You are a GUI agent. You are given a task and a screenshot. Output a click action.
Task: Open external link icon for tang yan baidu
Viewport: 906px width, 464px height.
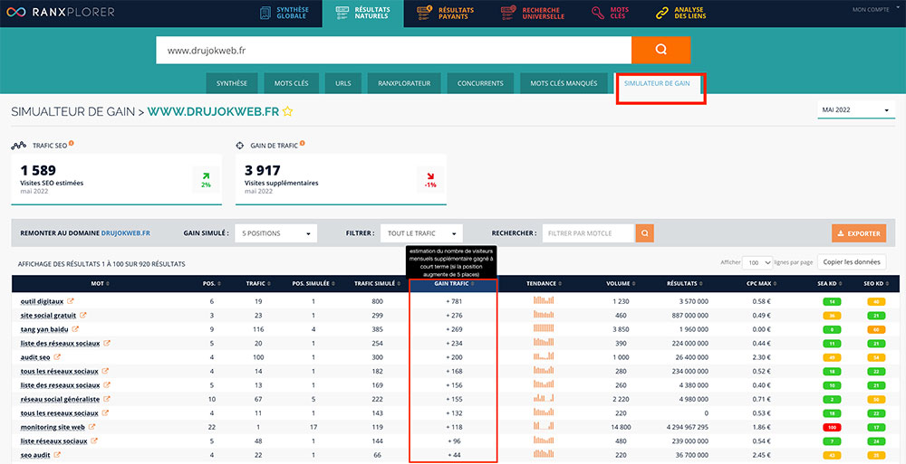click(x=76, y=329)
